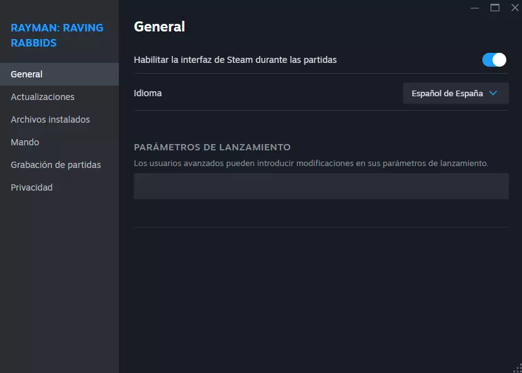Minimize the properties window

click(475, 8)
